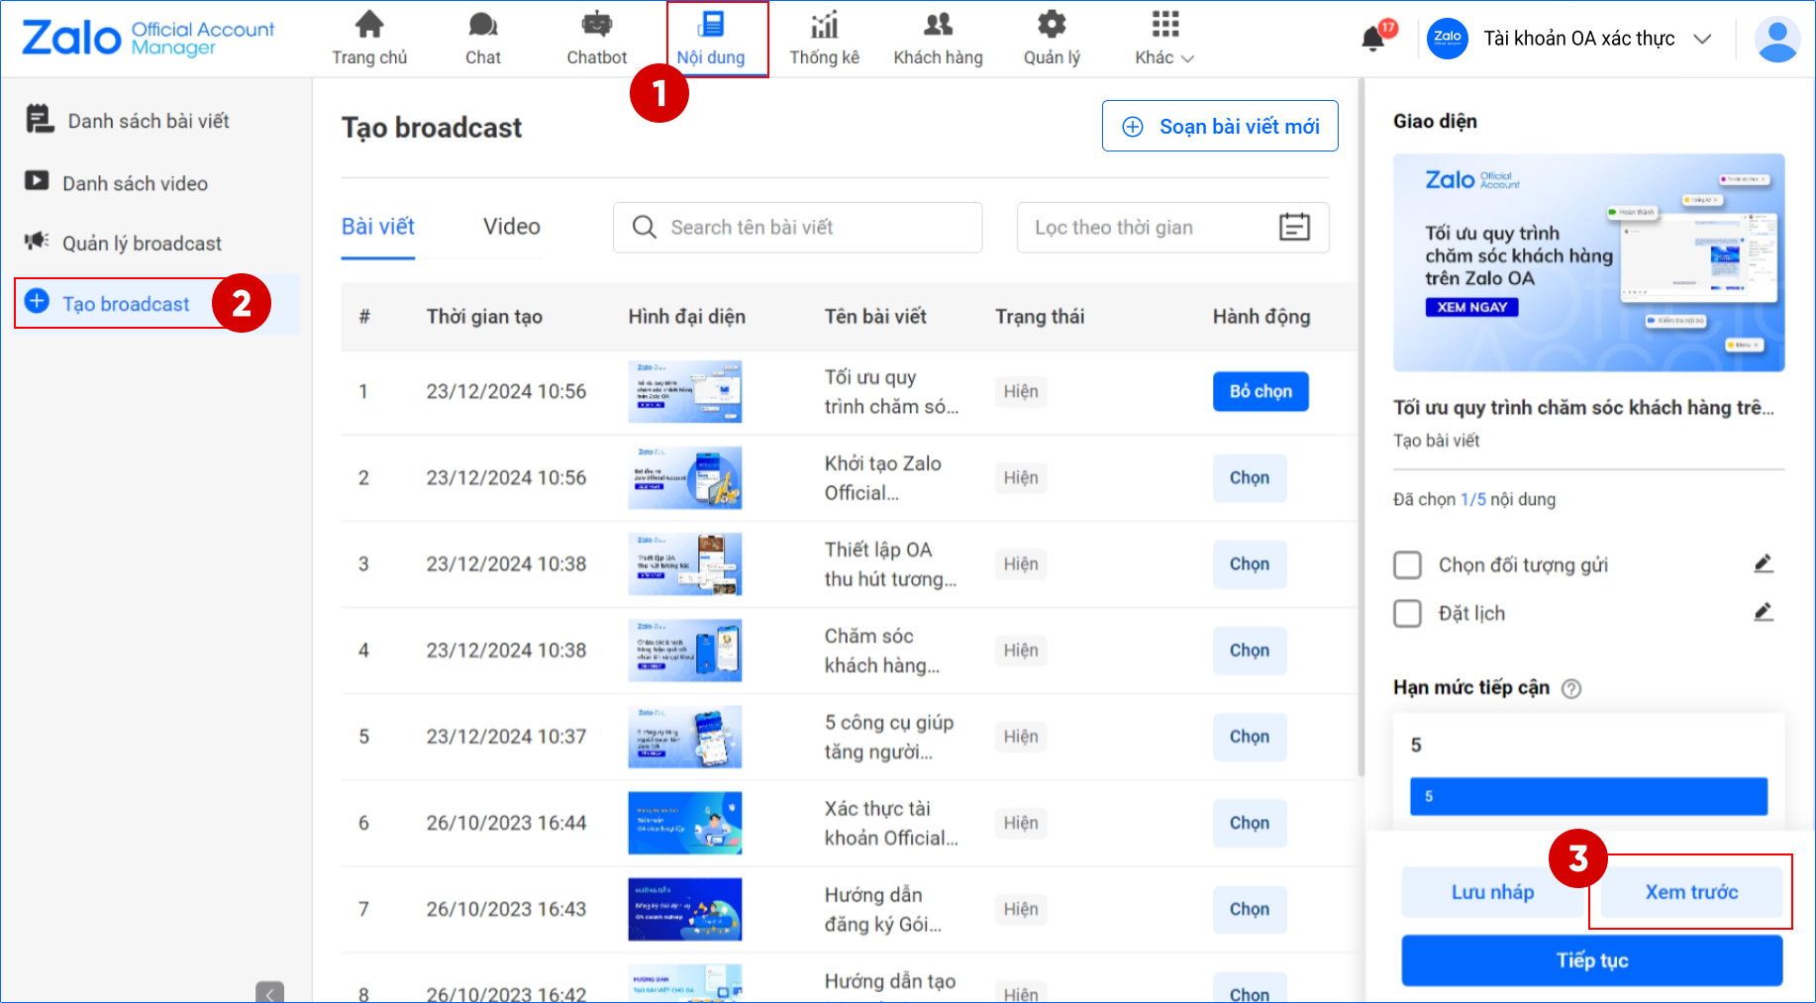Deselect the first article with Bỏ chọn
Viewport: 1816px width, 1003px height.
(x=1260, y=391)
